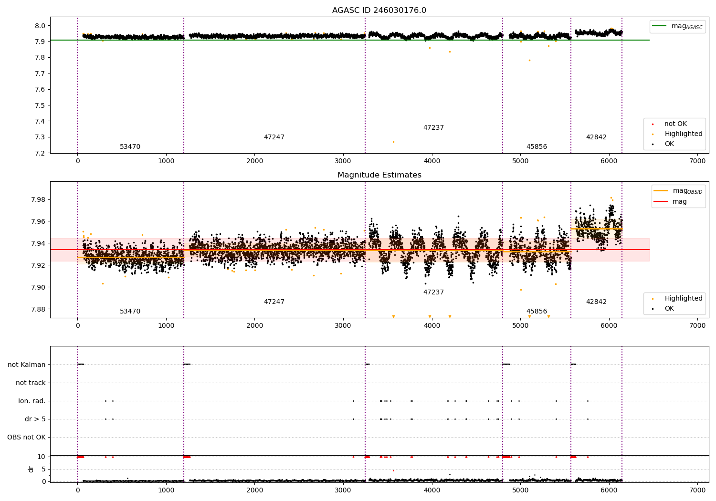
Task: Click the 7.88 y-tick on middle plot
Action: point(39,309)
